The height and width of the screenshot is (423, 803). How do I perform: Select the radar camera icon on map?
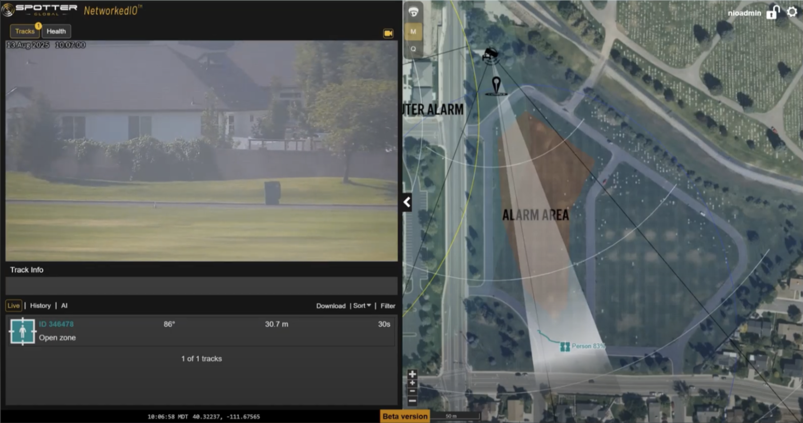tap(490, 55)
